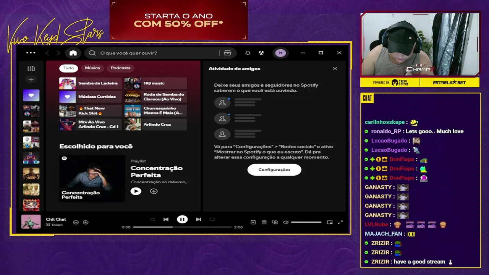Click the 'ESTRELA BET' sponsor logo
Viewport: 489px width, 275px height.
[449, 82]
